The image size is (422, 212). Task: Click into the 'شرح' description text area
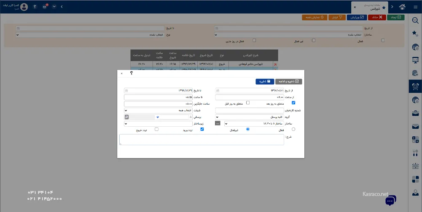click(202, 140)
